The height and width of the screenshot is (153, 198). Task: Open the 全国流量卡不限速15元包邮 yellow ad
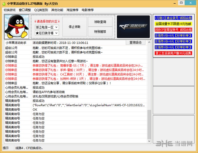coord(173,24)
